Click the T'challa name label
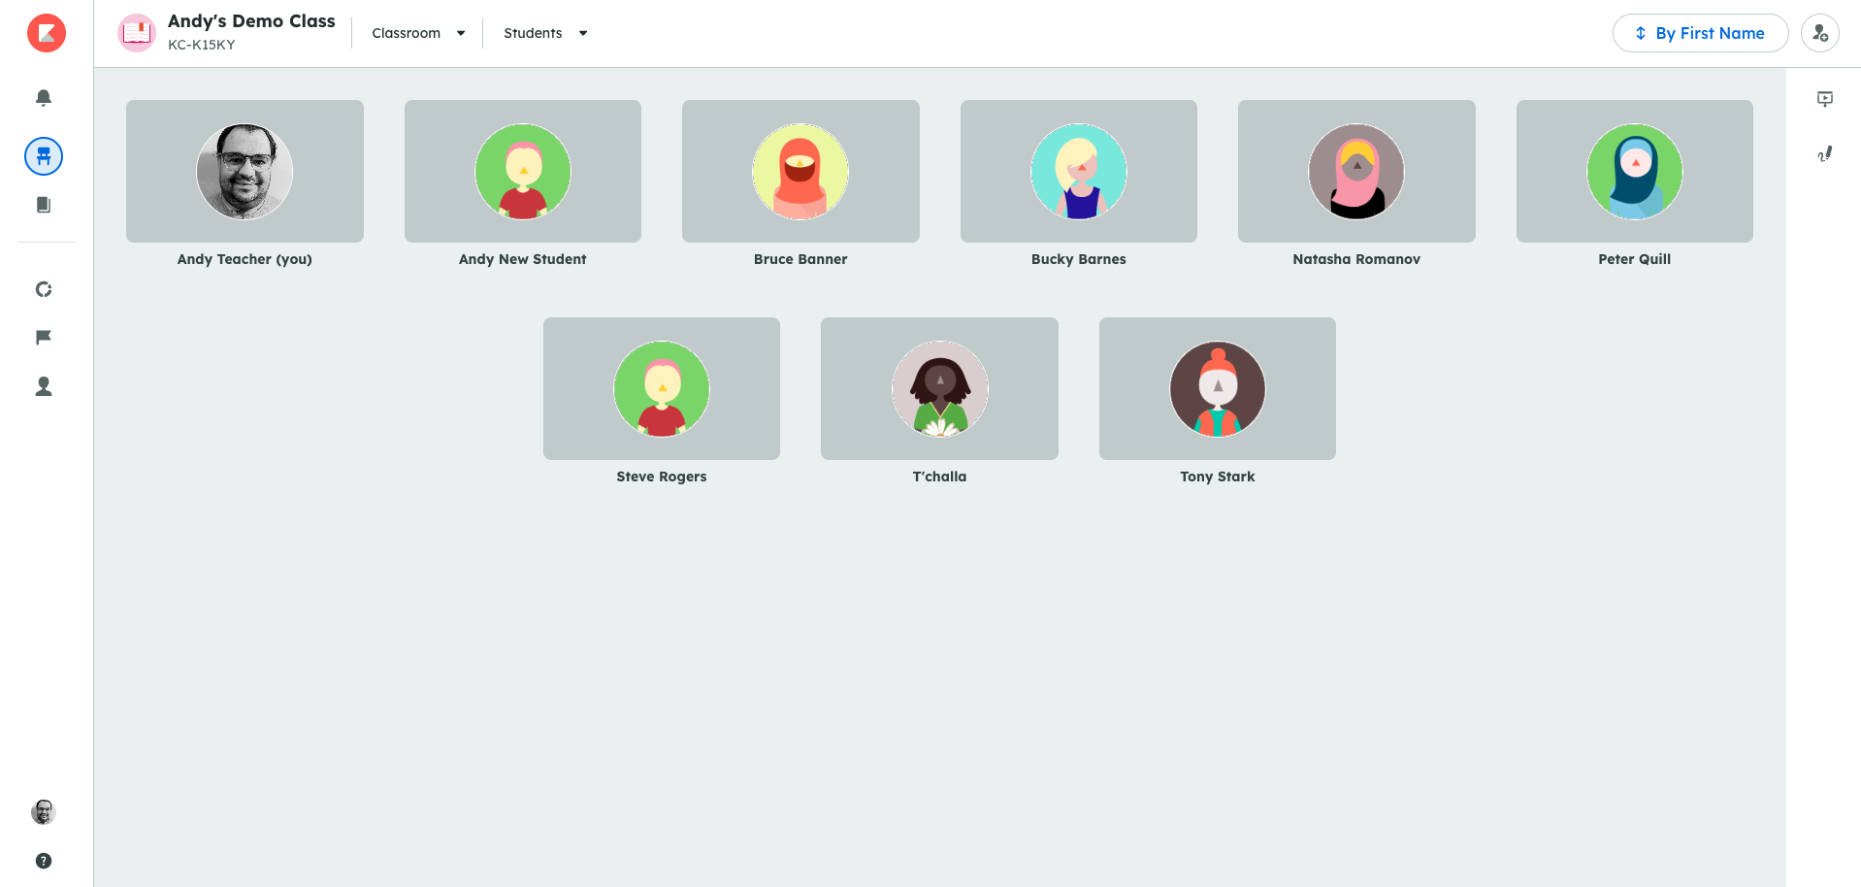 coord(939,476)
